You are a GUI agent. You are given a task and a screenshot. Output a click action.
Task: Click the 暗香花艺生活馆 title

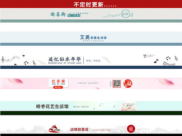tap(52, 106)
